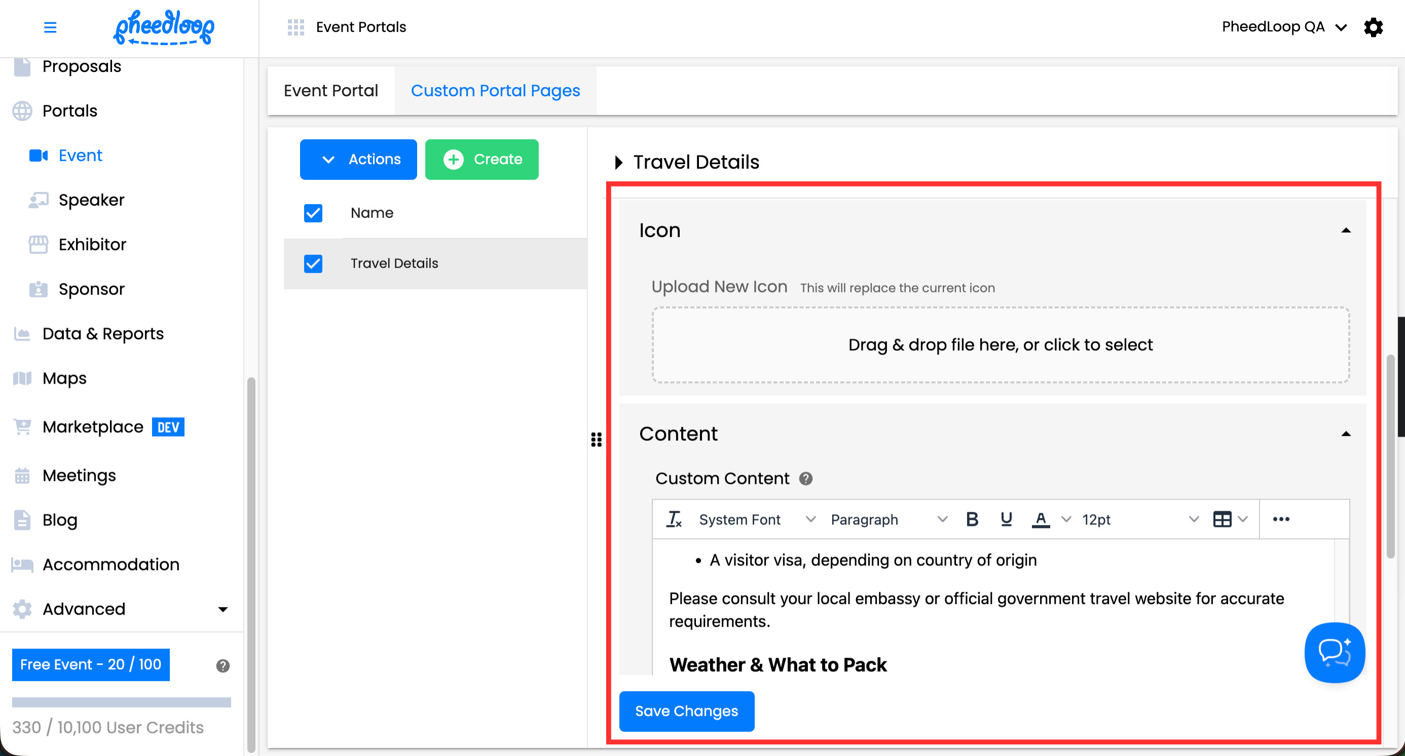1405x756 pixels.
Task: Open the chat support bubble
Action: point(1334,652)
